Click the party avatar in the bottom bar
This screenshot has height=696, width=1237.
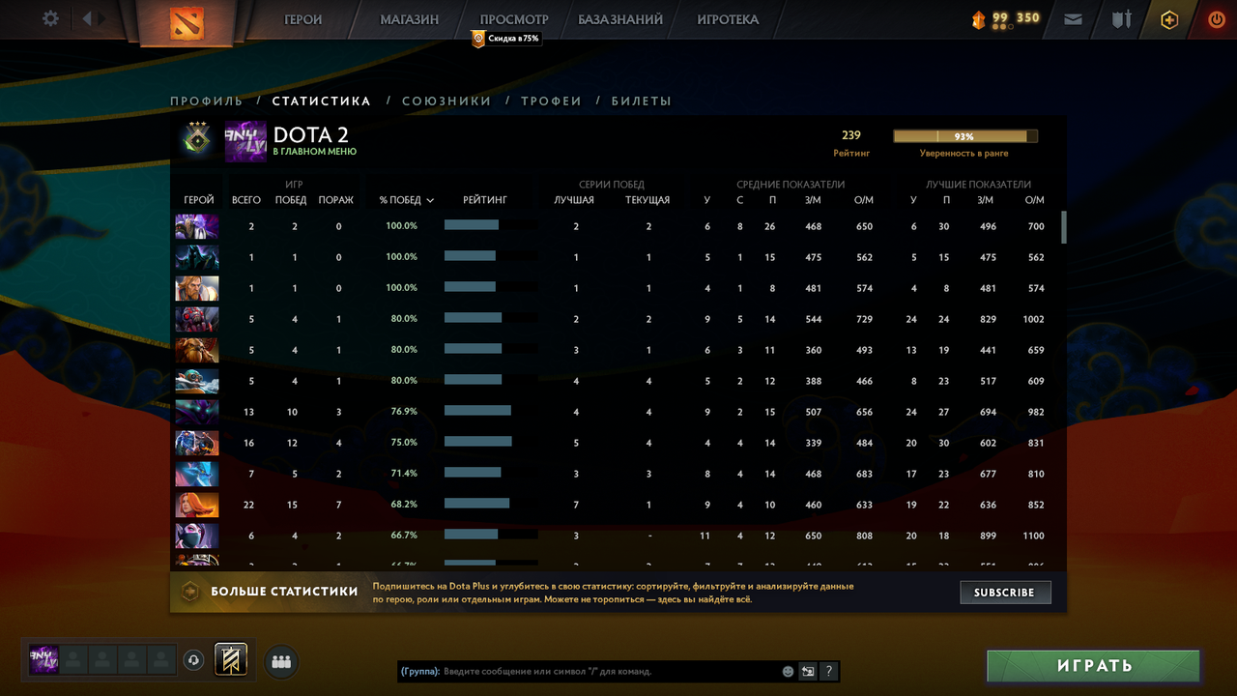coord(43,659)
